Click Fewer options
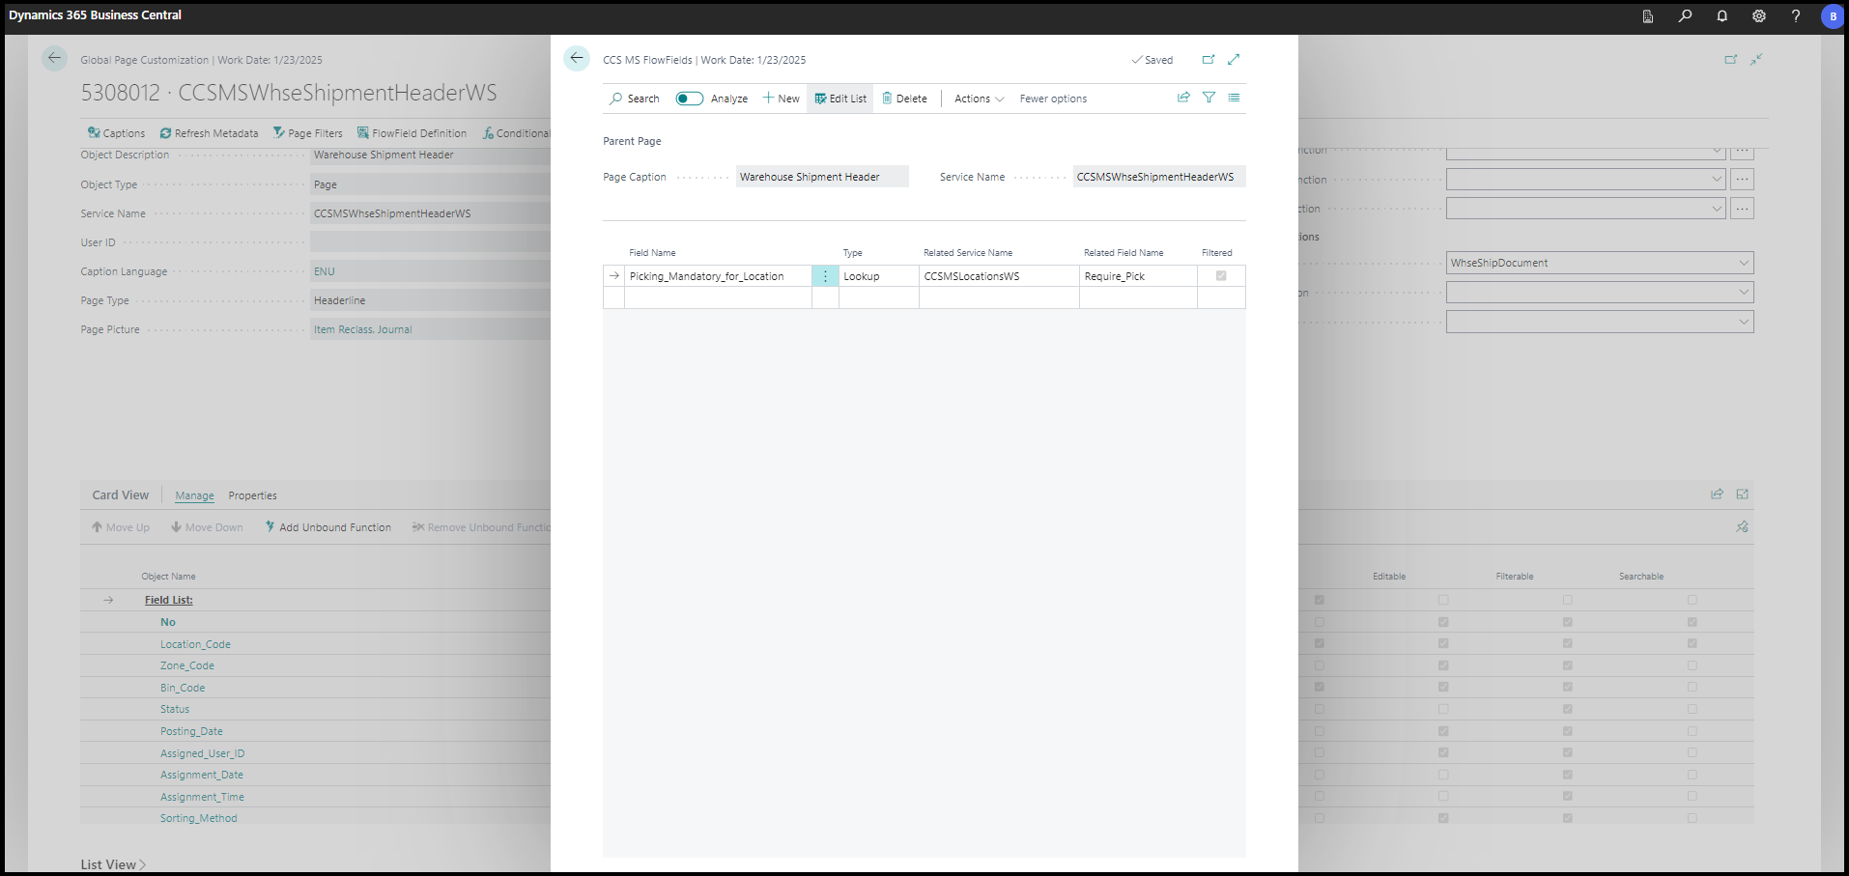Screen dimensions: 1849x876 coord(1053,99)
